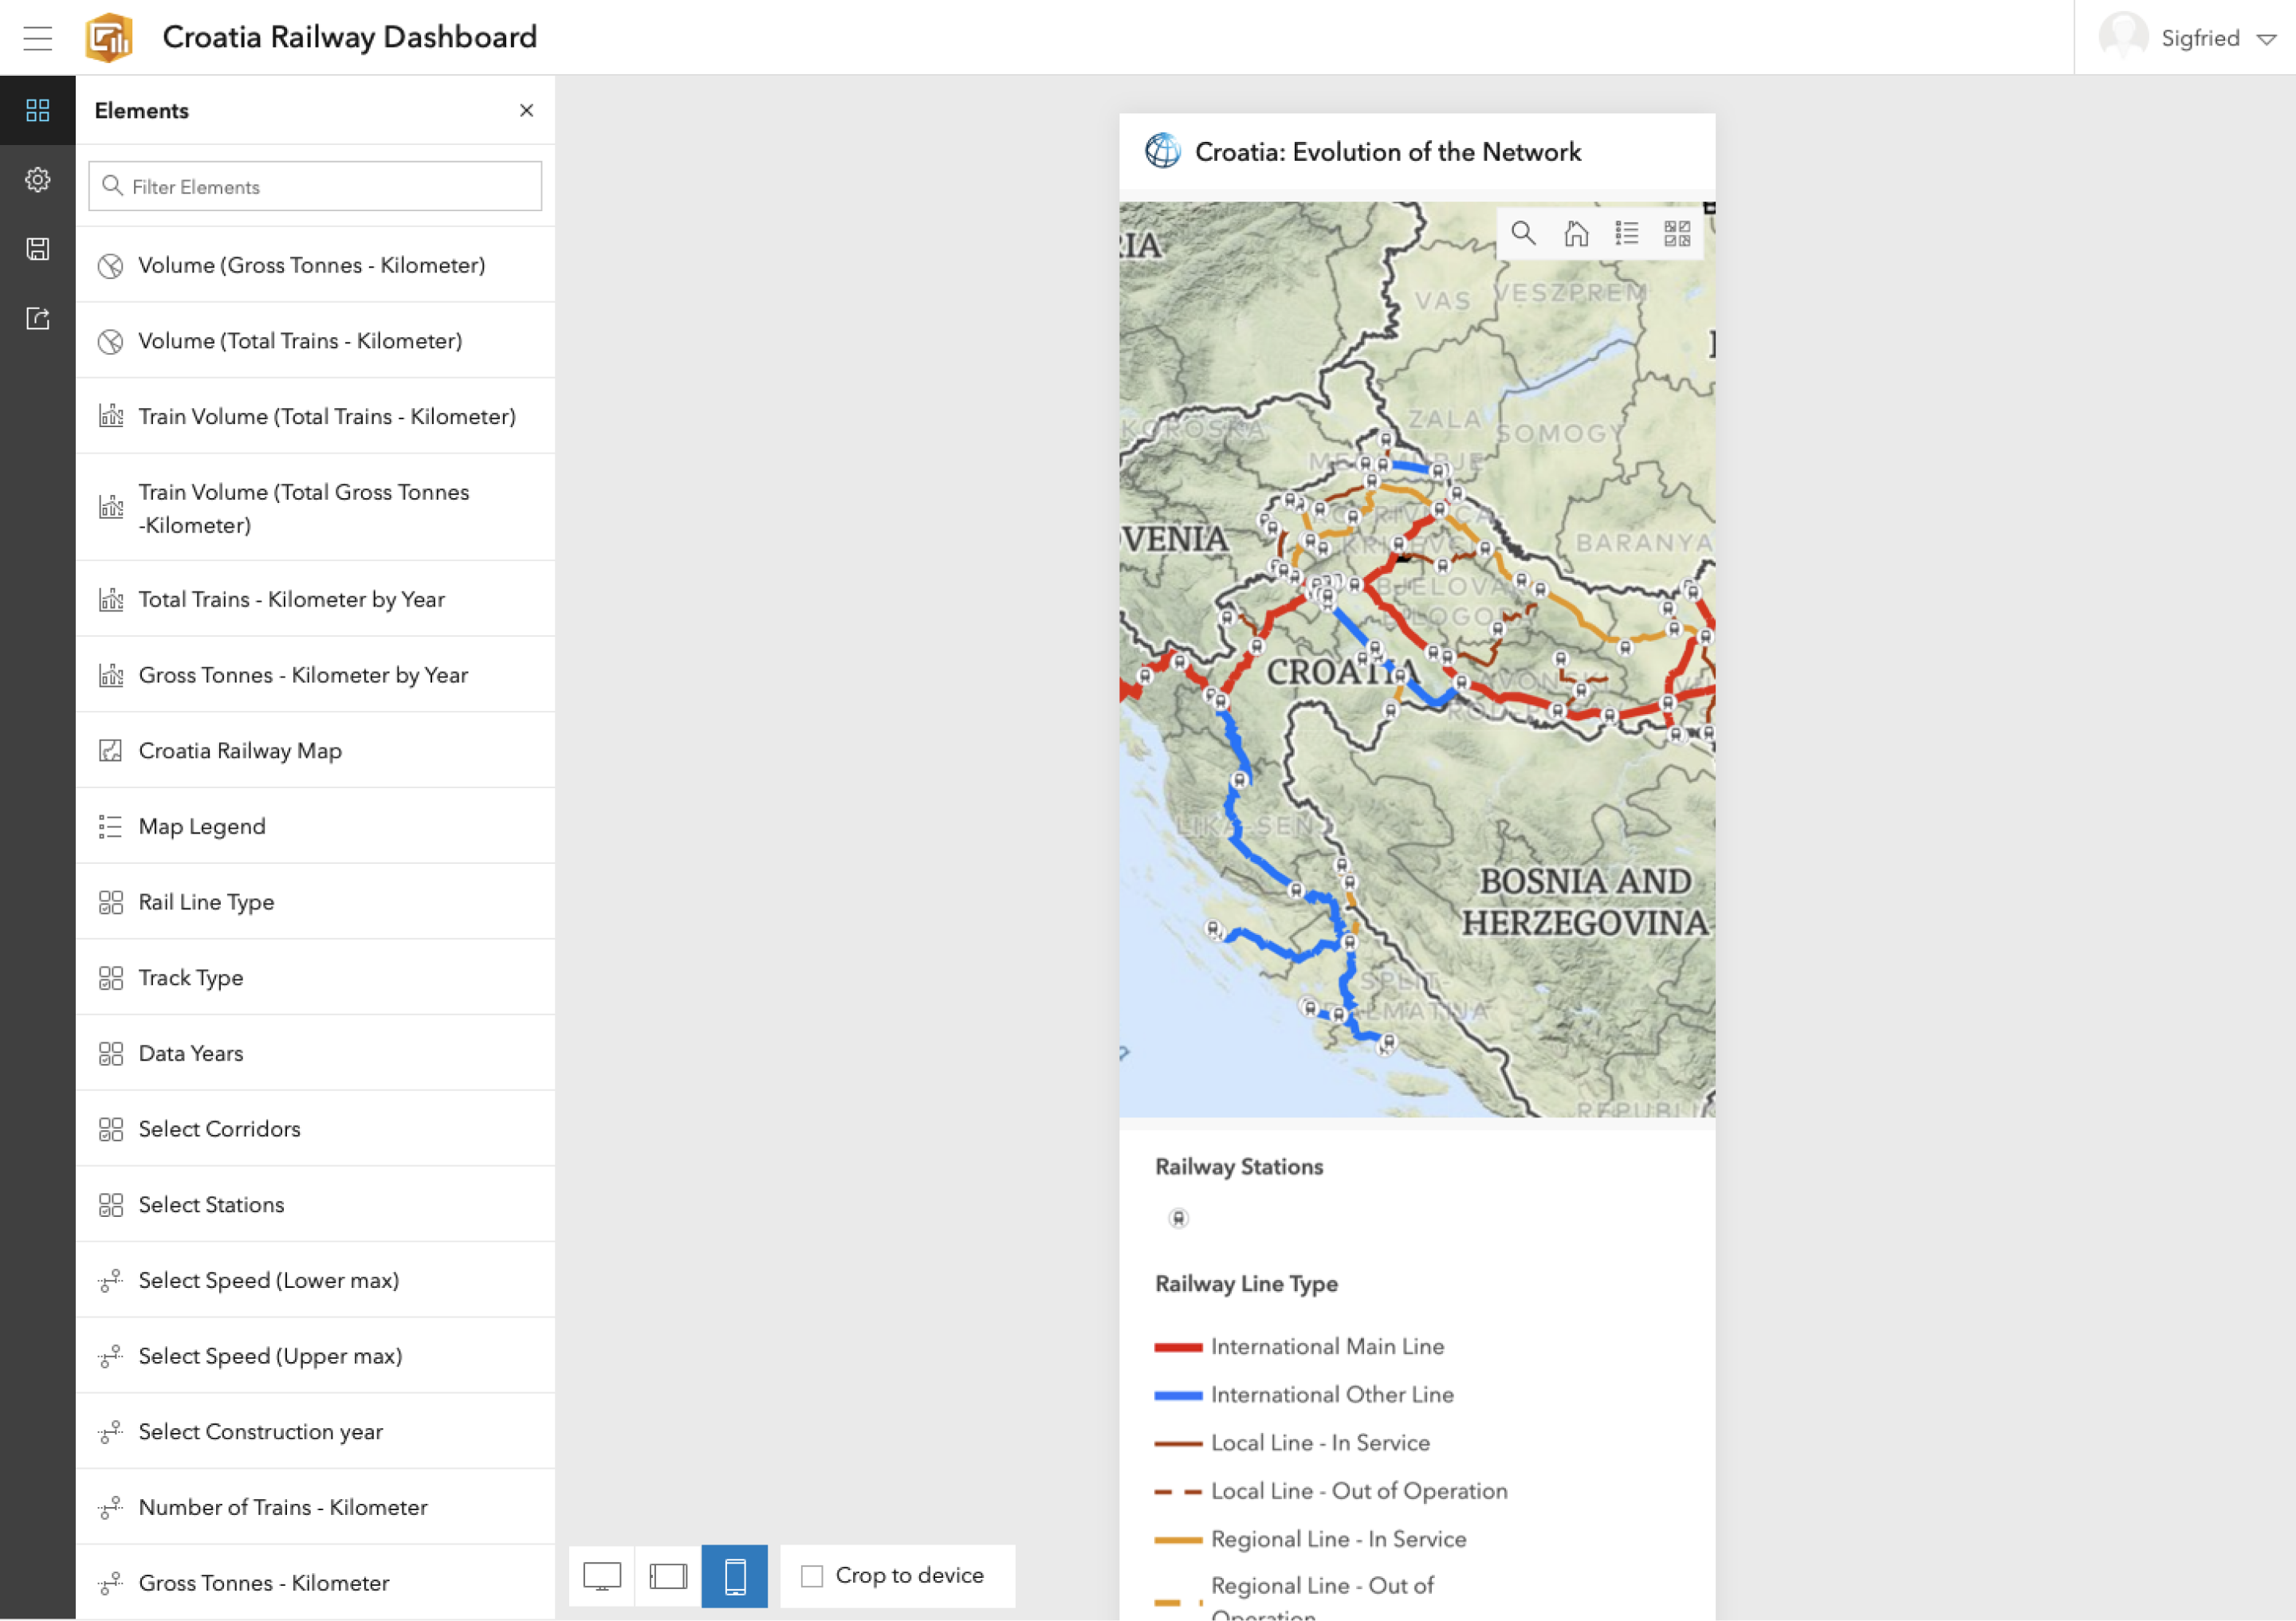Click the map search magnifier icon

[x=1523, y=234]
